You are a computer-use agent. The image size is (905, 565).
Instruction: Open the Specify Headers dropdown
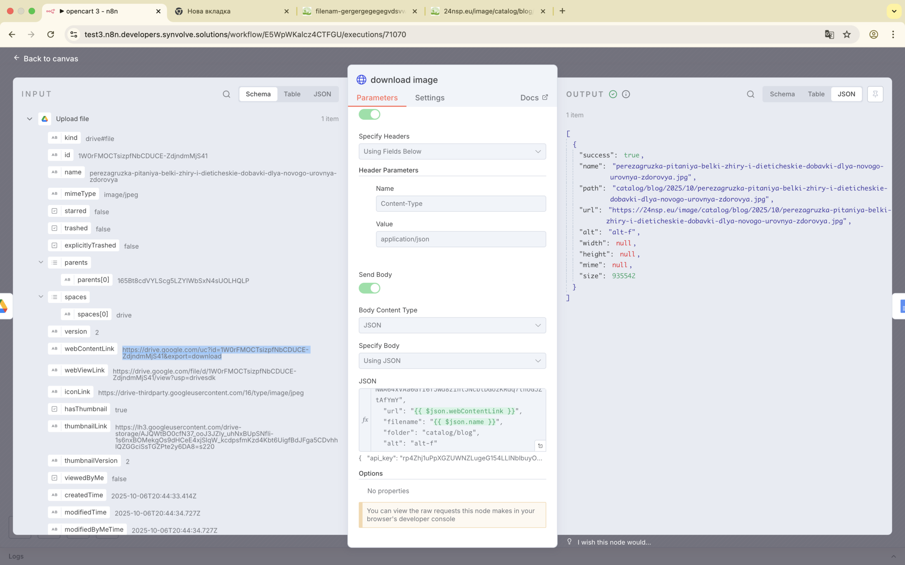452,151
